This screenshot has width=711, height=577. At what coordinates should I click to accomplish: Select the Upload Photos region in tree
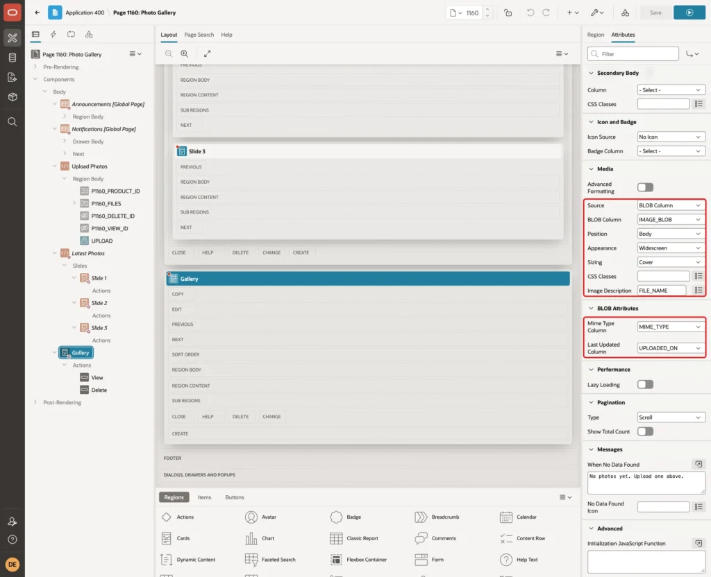(x=90, y=166)
